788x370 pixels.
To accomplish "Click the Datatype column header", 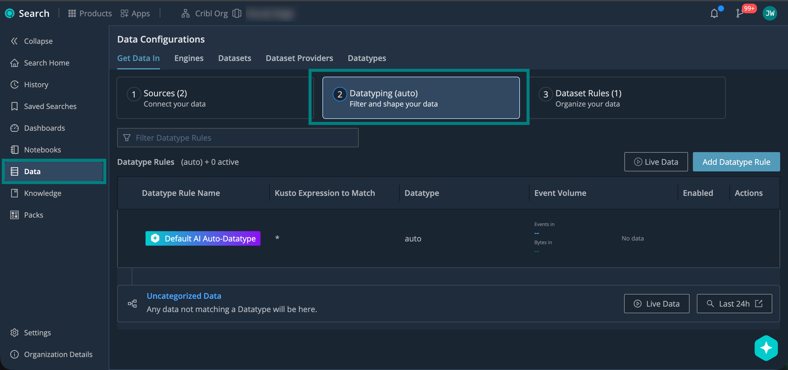I will coord(421,193).
